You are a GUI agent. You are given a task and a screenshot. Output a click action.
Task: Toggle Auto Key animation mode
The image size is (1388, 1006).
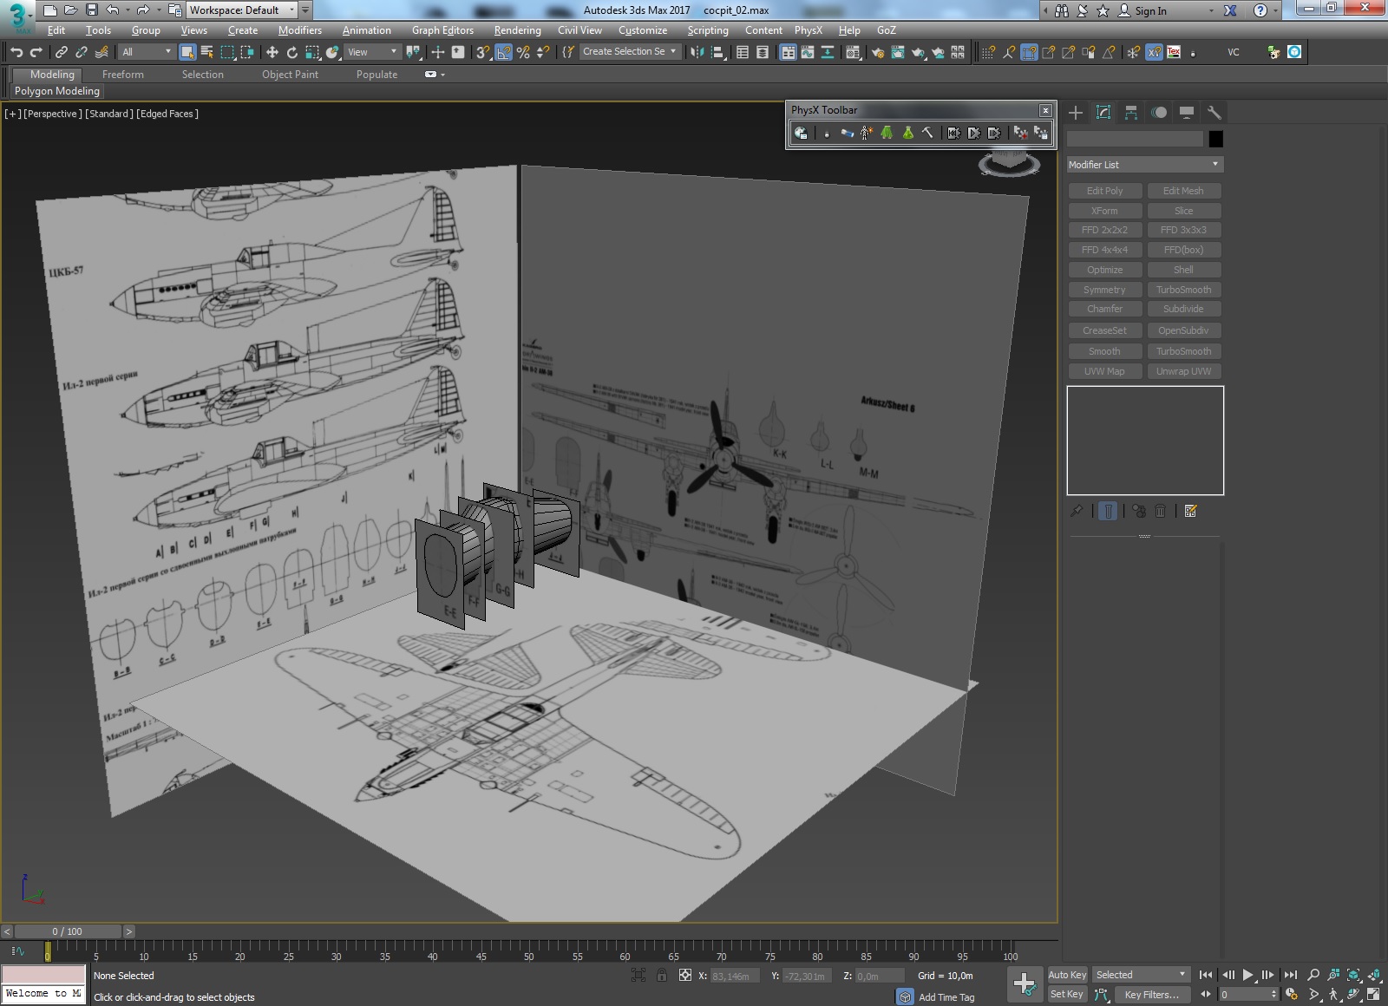(x=1066, y=975)
